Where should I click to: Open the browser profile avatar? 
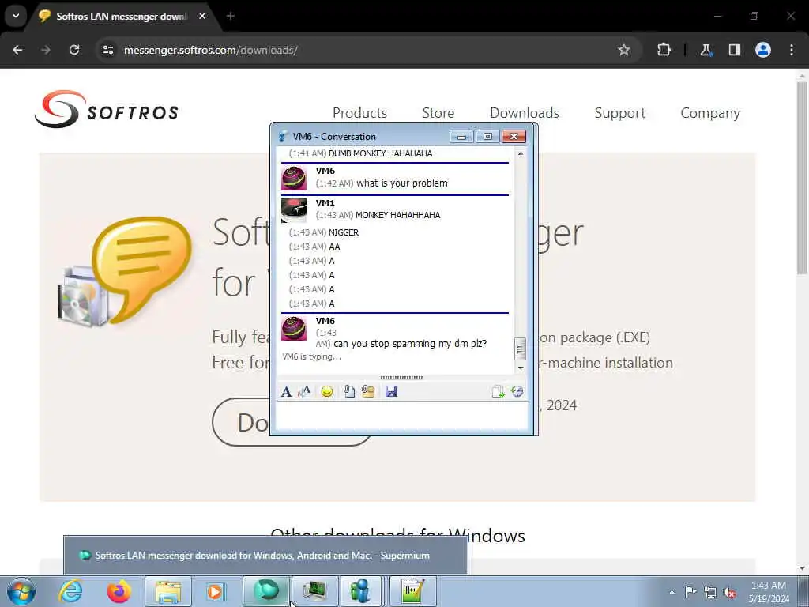click(x=763, y=50)
